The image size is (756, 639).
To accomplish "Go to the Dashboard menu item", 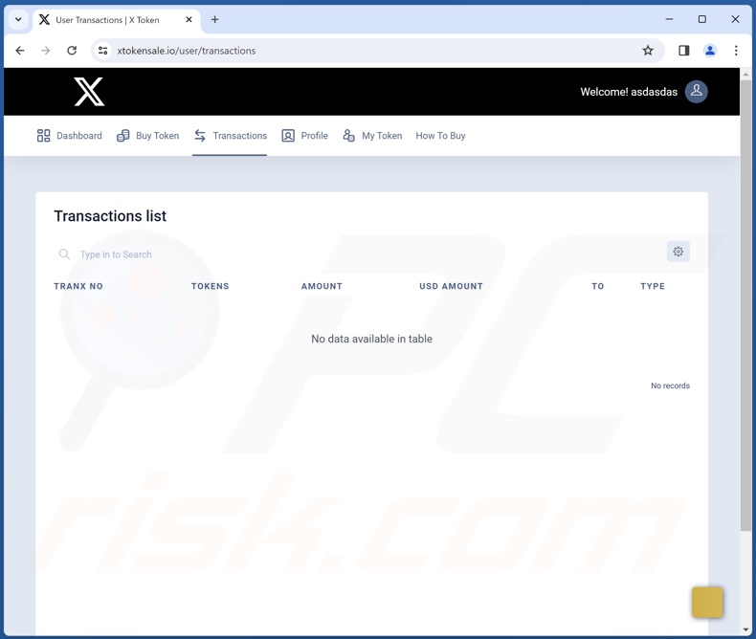I will pos(70,136).
